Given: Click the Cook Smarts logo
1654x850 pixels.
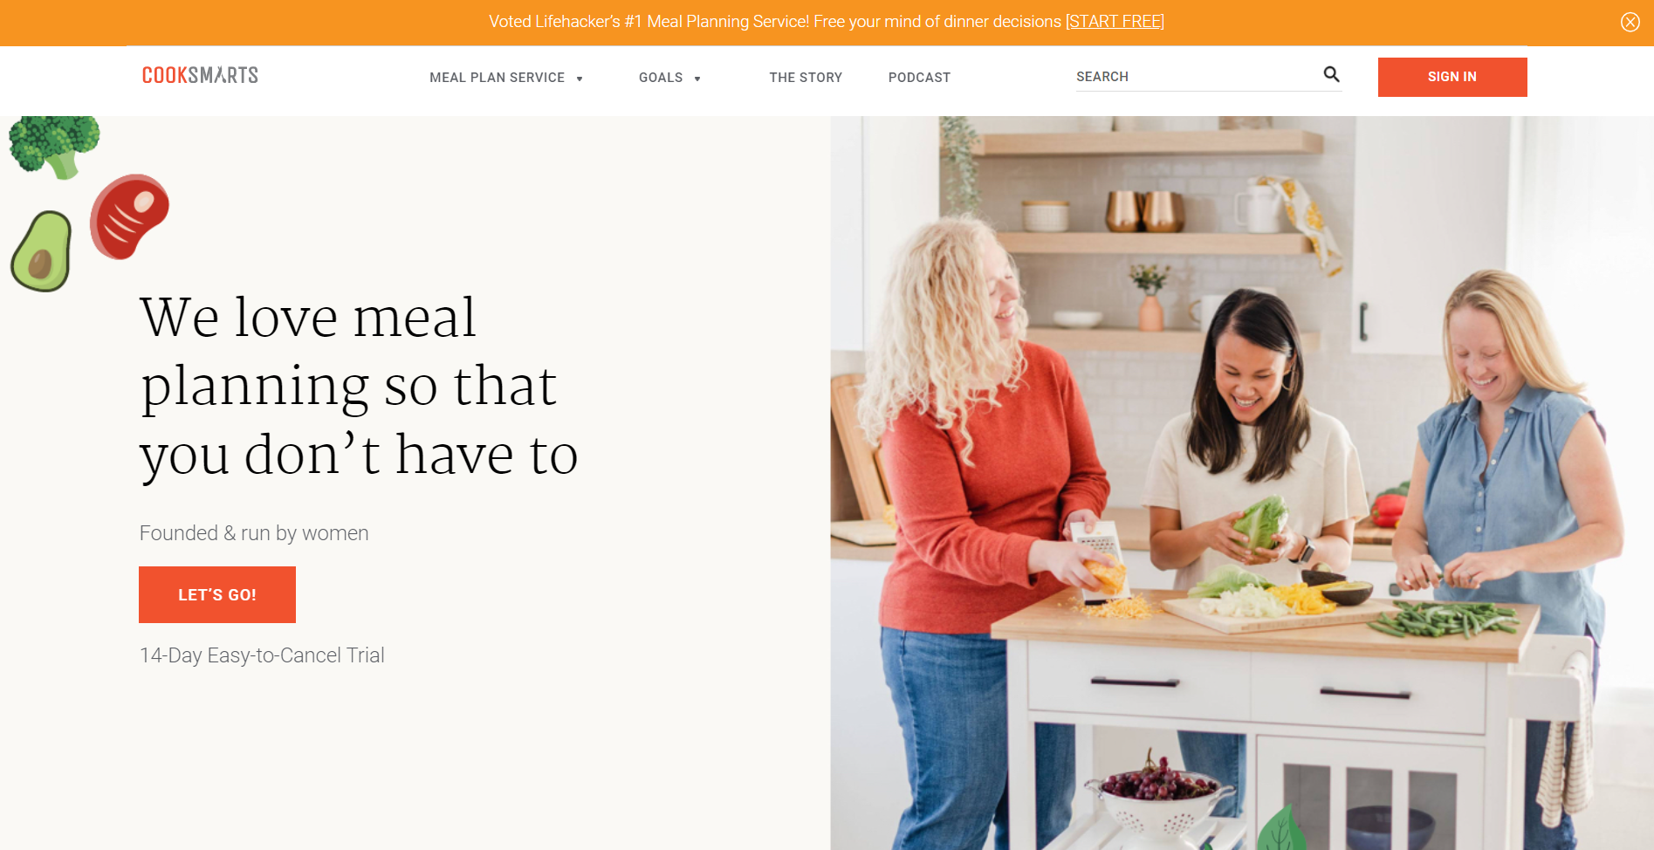Looking at the screenshot, I should point(200,75).
